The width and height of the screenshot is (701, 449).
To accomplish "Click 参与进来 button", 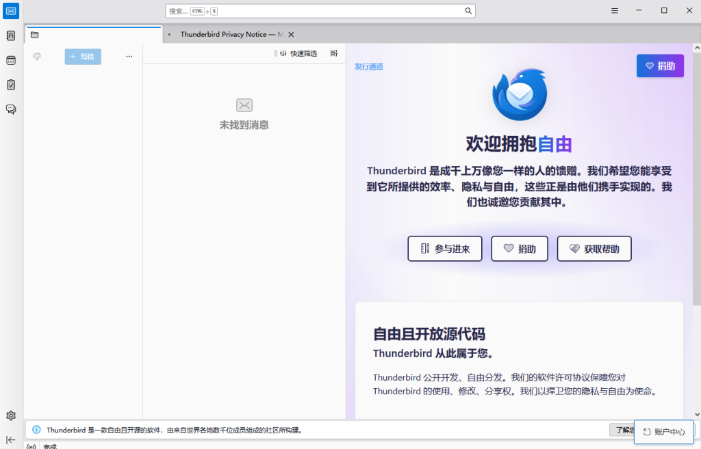I will coord(445,249).
